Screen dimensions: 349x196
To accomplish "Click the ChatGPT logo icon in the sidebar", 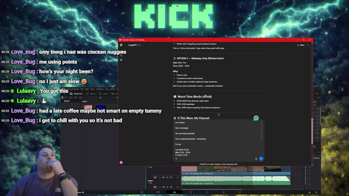I will tap(121, 45).
